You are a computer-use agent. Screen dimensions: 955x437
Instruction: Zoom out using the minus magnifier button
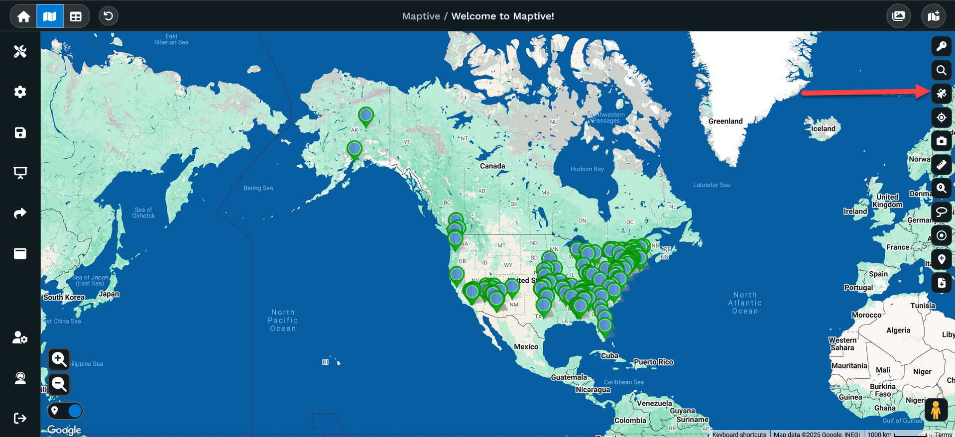coord(59,384)
